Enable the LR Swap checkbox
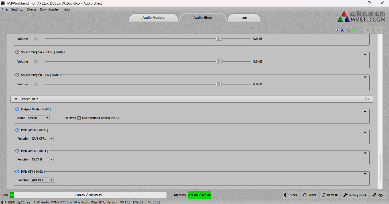The width and height of the screenshot is (389, 204). coord(79,118)
